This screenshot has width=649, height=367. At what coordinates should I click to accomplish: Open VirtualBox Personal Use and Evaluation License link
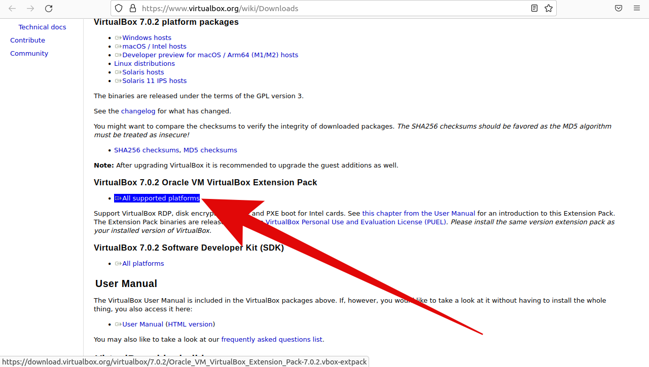(x=356, y=222)
